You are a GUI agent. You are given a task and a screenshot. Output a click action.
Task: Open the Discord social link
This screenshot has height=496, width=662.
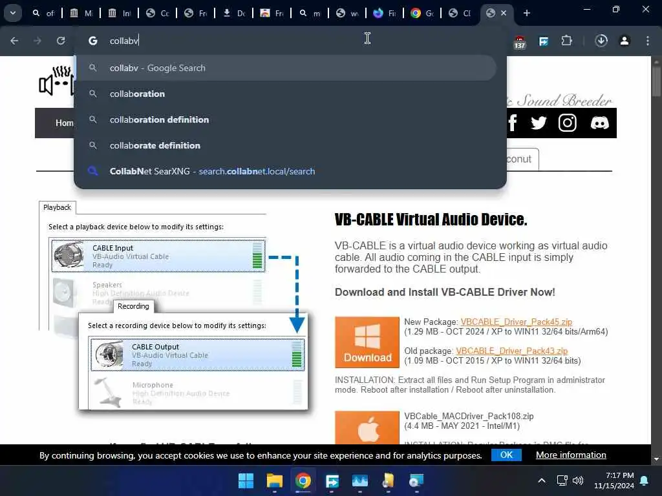click(x=599, y=123)
